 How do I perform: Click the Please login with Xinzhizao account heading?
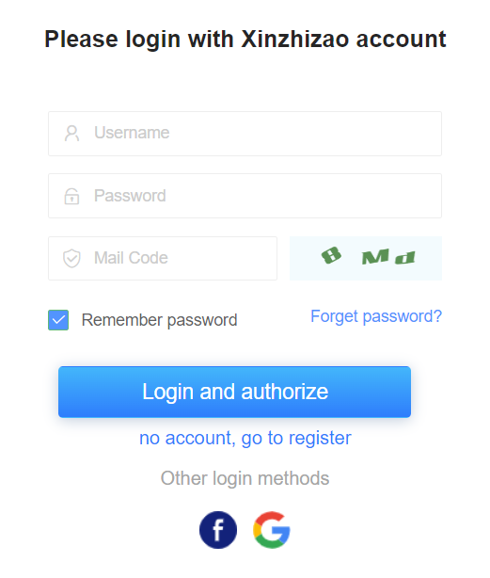click(245, 40)
